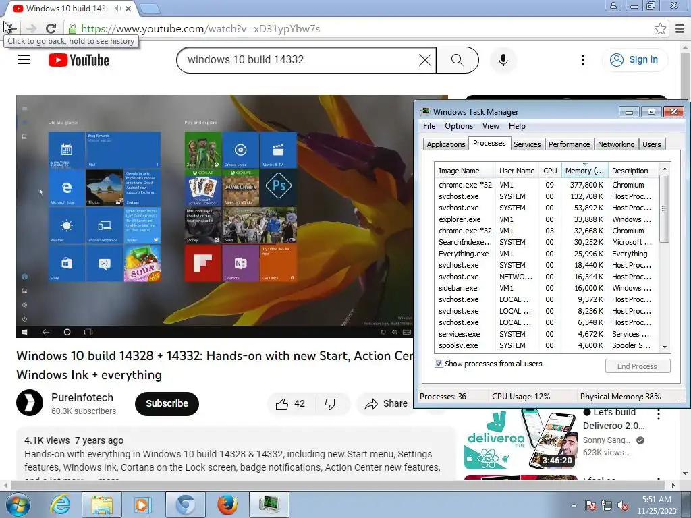Switch to the Networking tab
This screenshot has height=518, width=691.
pyautogui.click(x=616, y=144)
